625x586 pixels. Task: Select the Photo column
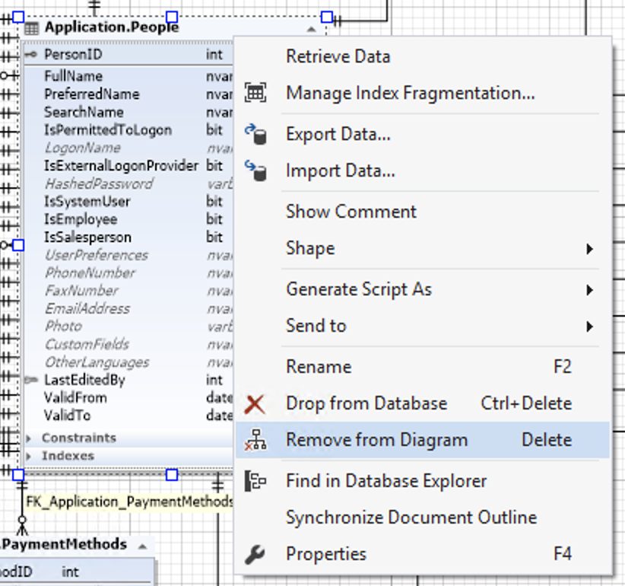[128, 326]
